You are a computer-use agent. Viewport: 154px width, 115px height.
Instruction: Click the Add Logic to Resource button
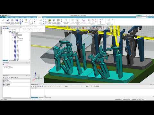pyautogui.click(x=17, y=21)
